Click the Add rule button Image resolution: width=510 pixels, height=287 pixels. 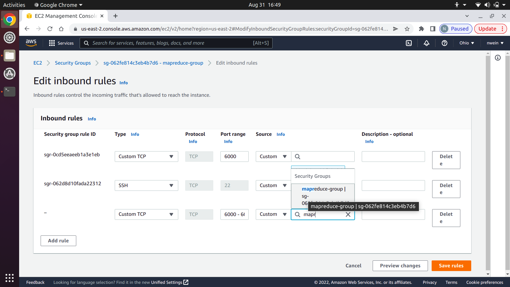pos(58,241)
